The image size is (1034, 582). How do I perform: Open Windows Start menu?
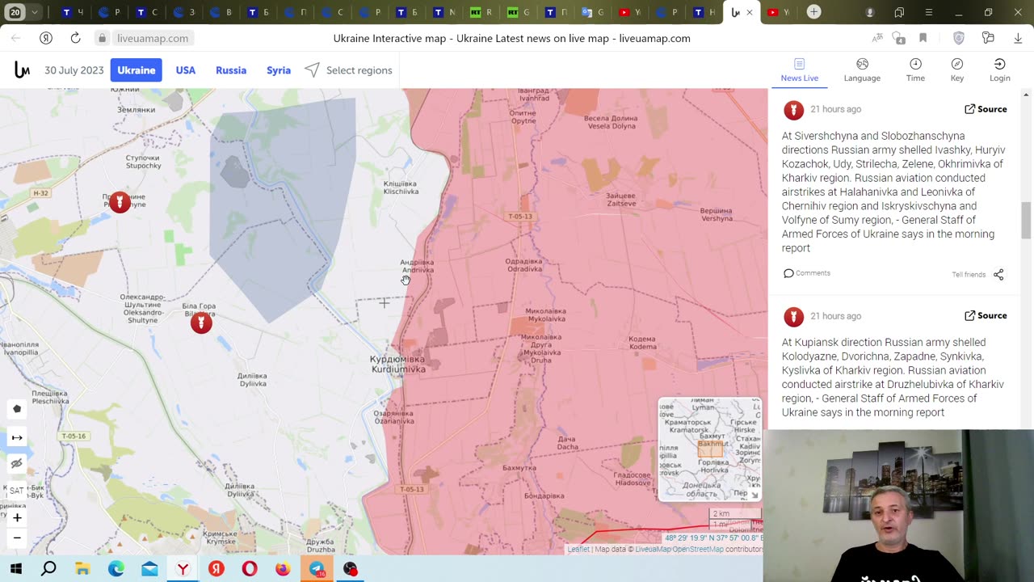(15, 569)
